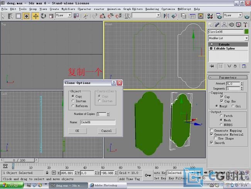Open the Create command panel tab
The image size is (251, 189).
coord(211,24)
